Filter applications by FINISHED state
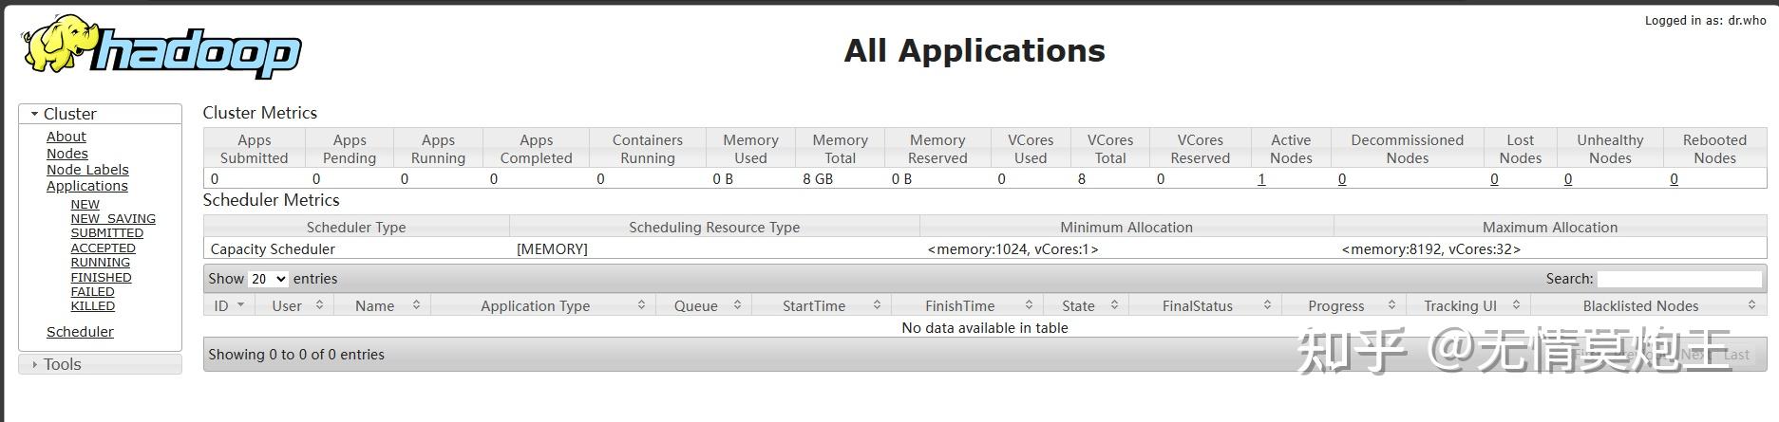Image resolution: width=1779 pixels, height=422 pixels. coord(101,277)
